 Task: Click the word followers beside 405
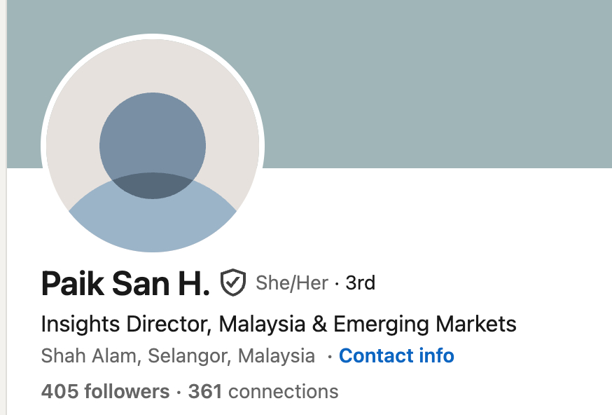127,391
